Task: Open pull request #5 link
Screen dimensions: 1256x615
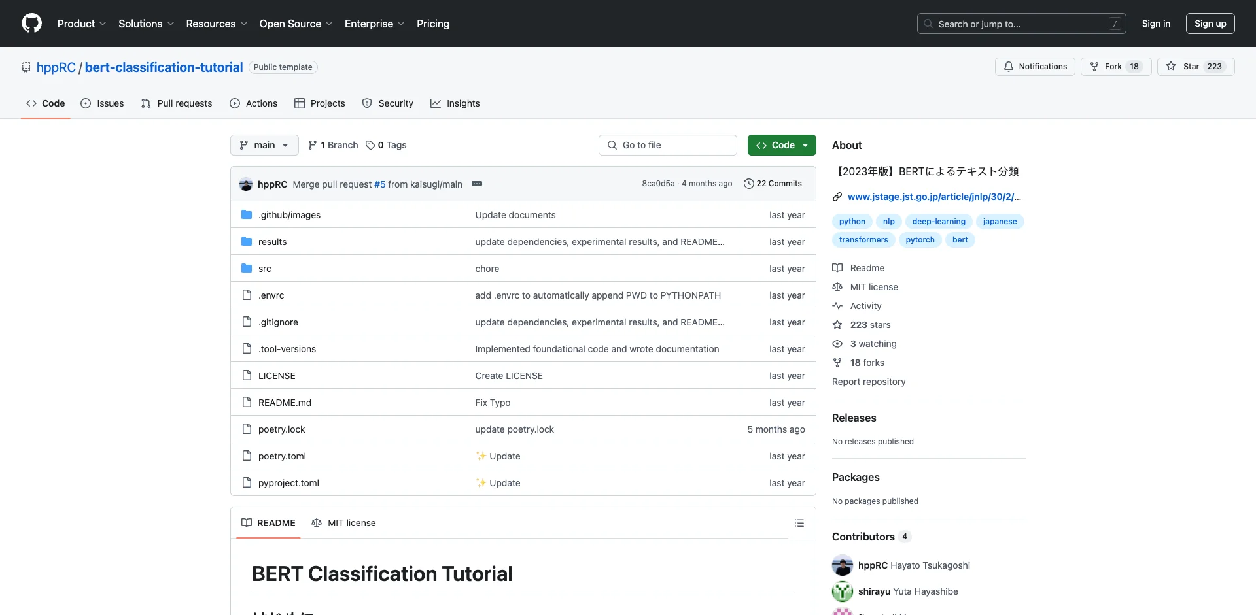Action: (x=380, y=184)
